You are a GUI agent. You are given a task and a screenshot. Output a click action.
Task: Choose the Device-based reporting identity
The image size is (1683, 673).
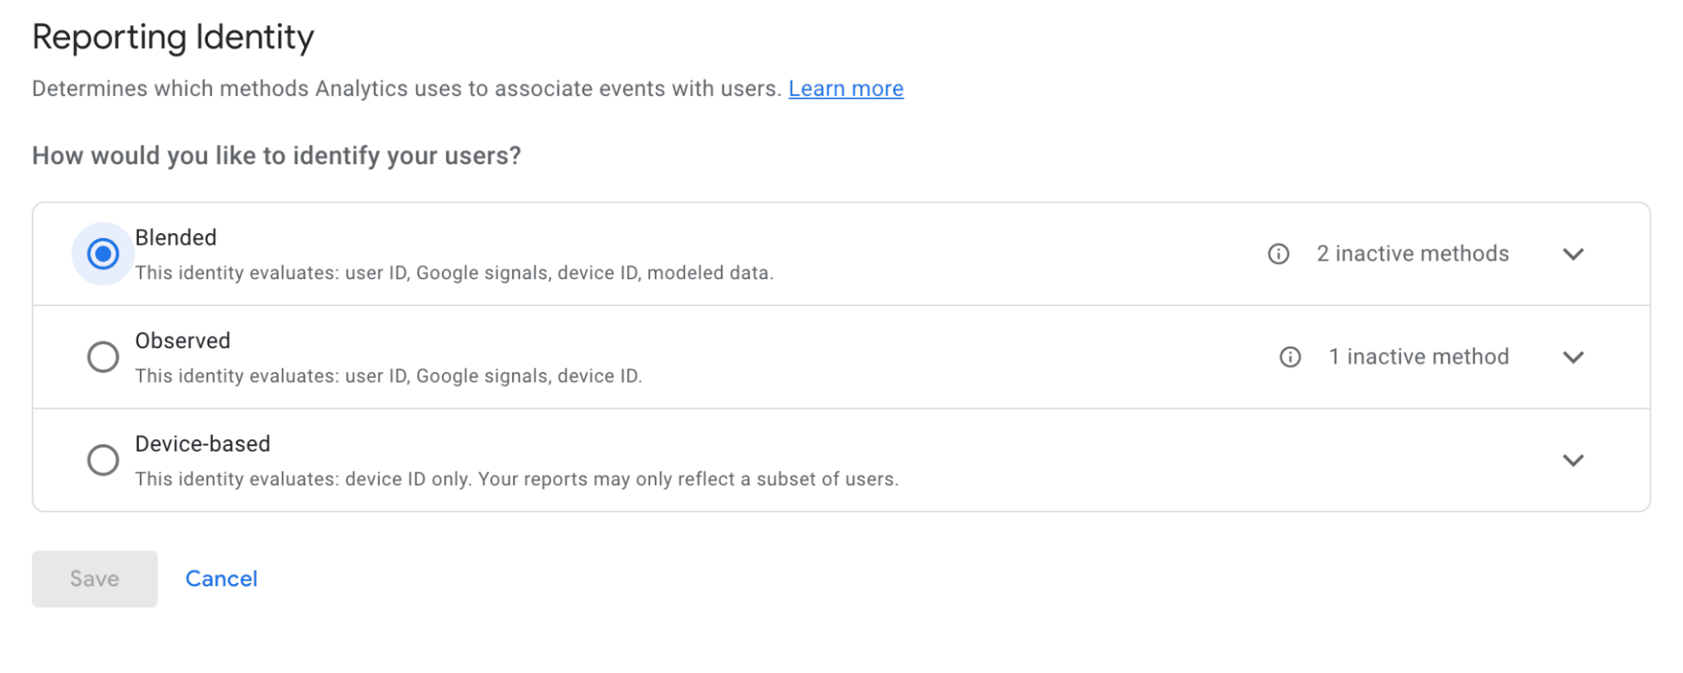[103, 459]
